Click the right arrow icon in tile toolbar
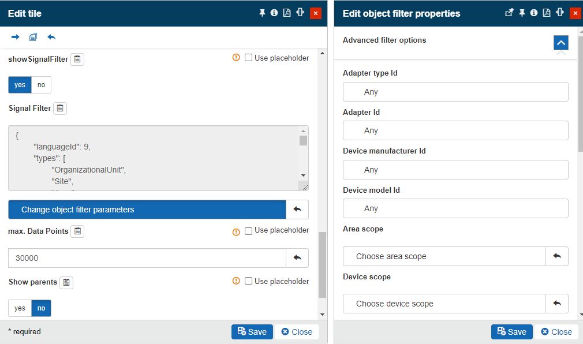Image resolution: width=583 pixels, height=344 pixels. click(16, 37)
